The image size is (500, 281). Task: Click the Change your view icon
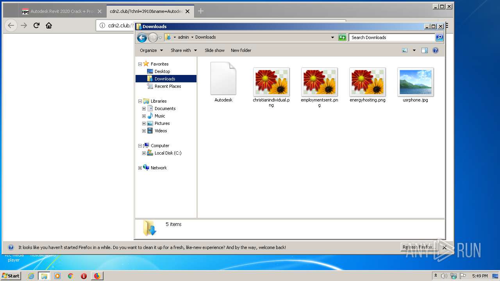coord(405,50)
